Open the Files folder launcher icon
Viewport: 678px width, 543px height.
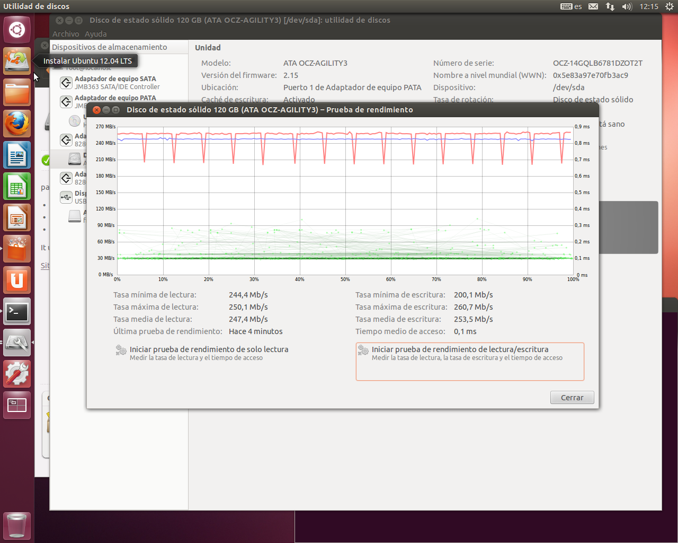pyautogui.click(x=17, y=92)
